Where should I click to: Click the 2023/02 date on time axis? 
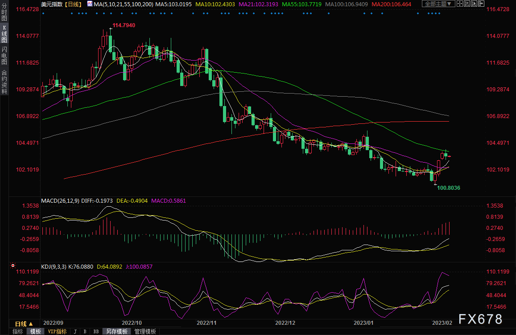pyautogui.click(x=442, y=323)
